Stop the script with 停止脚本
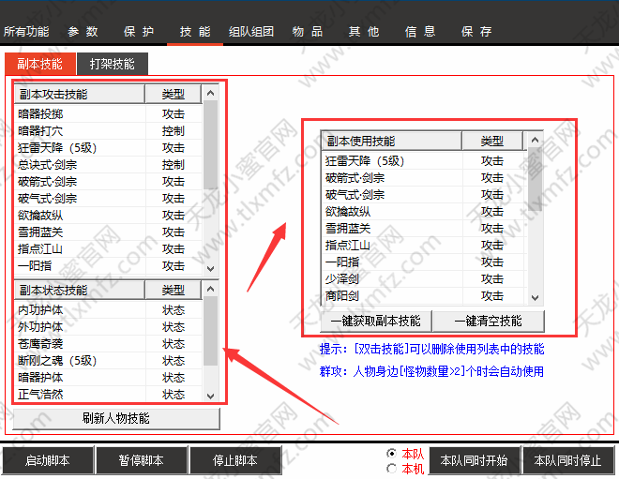The width and height of the screenshot is (619, 479). coord(235,460)
